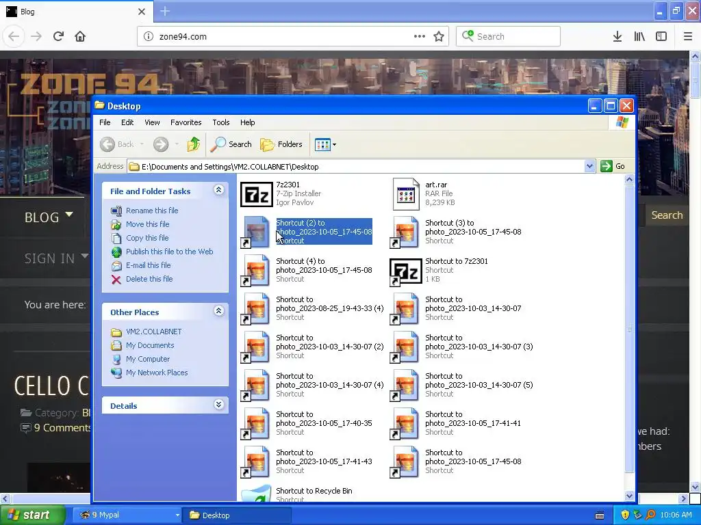This screenshot has width=701, height=525.
Task: Expand the Details panel
Action: [218, 405]
